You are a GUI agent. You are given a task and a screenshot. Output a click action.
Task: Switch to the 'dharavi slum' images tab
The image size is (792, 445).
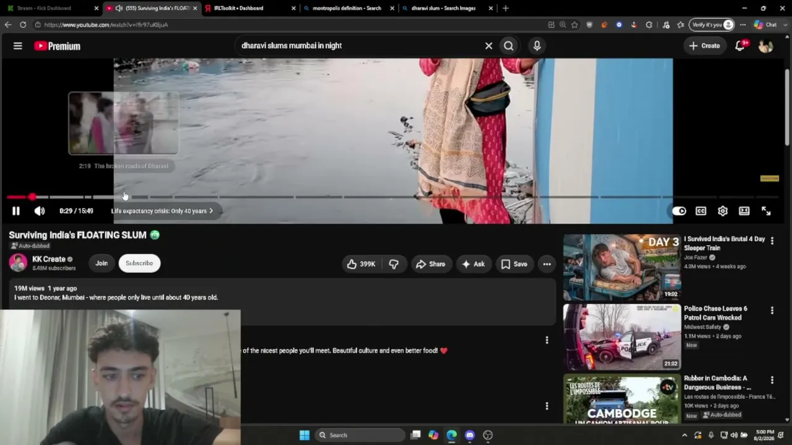pyautogui.click(x=448, y=8)
